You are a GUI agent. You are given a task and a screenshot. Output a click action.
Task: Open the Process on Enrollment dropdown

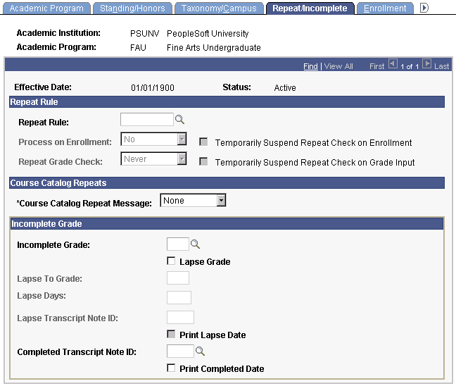point(153,139)
